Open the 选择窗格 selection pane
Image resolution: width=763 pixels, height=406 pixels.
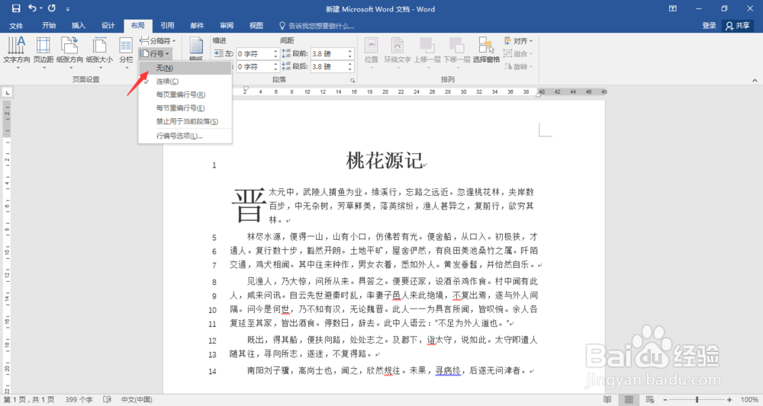[486, 50]
